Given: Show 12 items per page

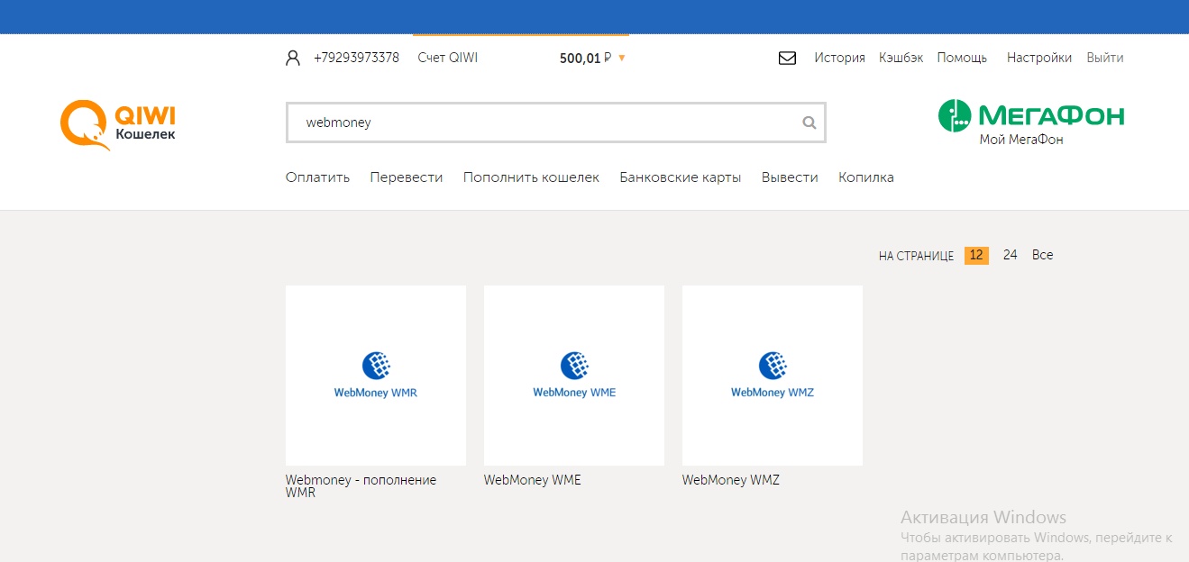Looking at the screenshot, I should click(x=975, y=256).
